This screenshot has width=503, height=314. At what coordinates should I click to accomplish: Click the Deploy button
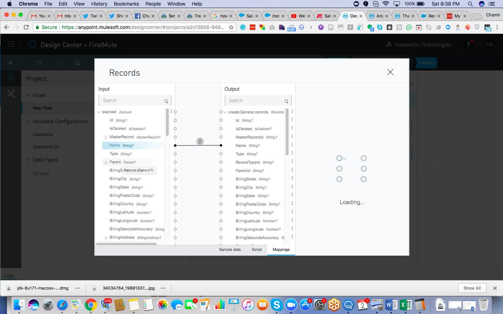426,62
